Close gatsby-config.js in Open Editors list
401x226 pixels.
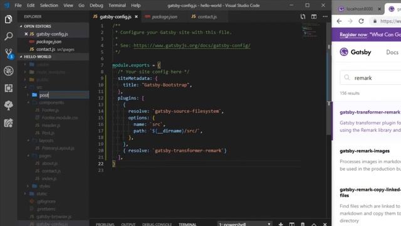[x=26, y=34]
